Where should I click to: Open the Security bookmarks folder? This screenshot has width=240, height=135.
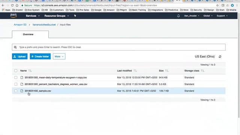click(x=196, y=10)
